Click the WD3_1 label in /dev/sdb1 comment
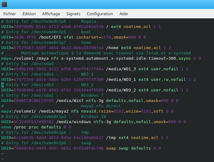 (x=87, y=74)
